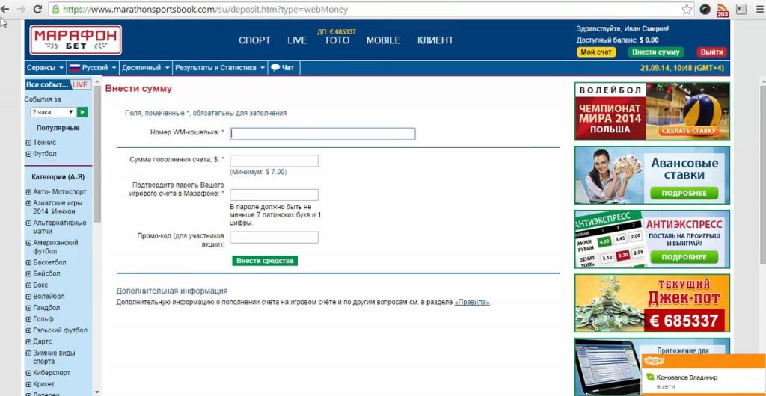Click the password confirmation field
Screen dimensions: 766x396
pyautogui.click(x=274, y=195)
